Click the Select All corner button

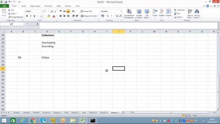coord(3,31)
